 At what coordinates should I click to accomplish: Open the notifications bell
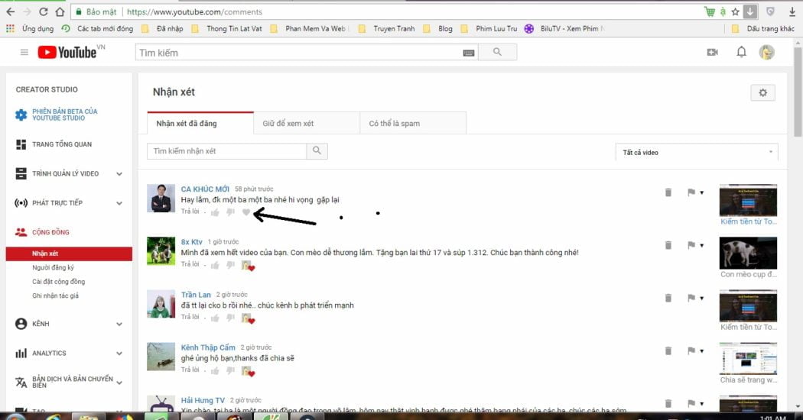(x=741, y=52)
